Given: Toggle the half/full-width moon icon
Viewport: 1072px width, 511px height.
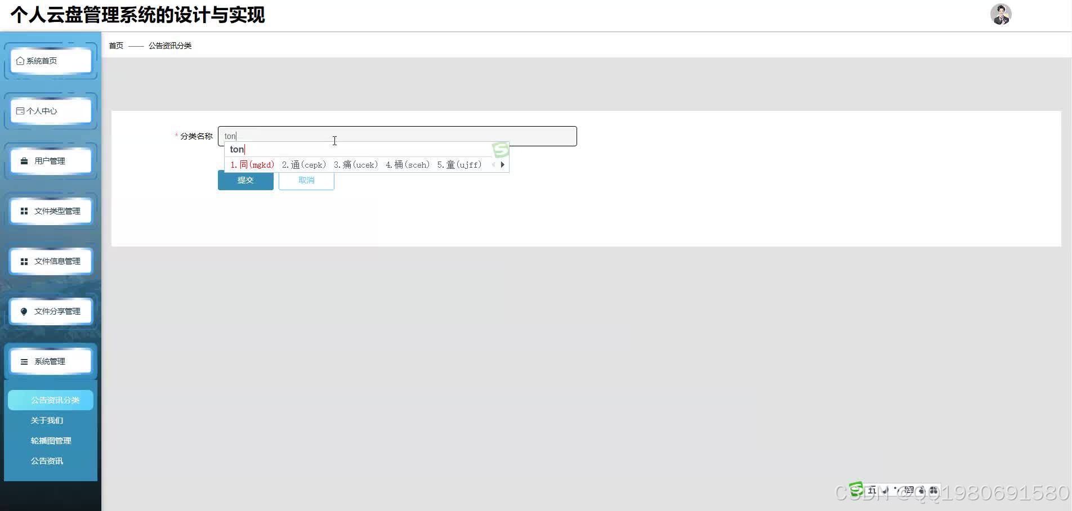Looking at the screenshot, I should [885, 490].
